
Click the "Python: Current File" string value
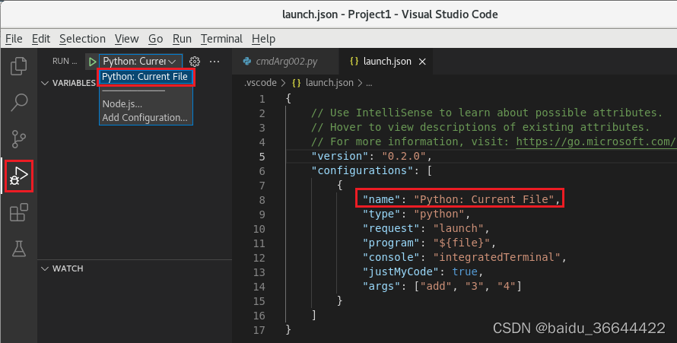484,199
